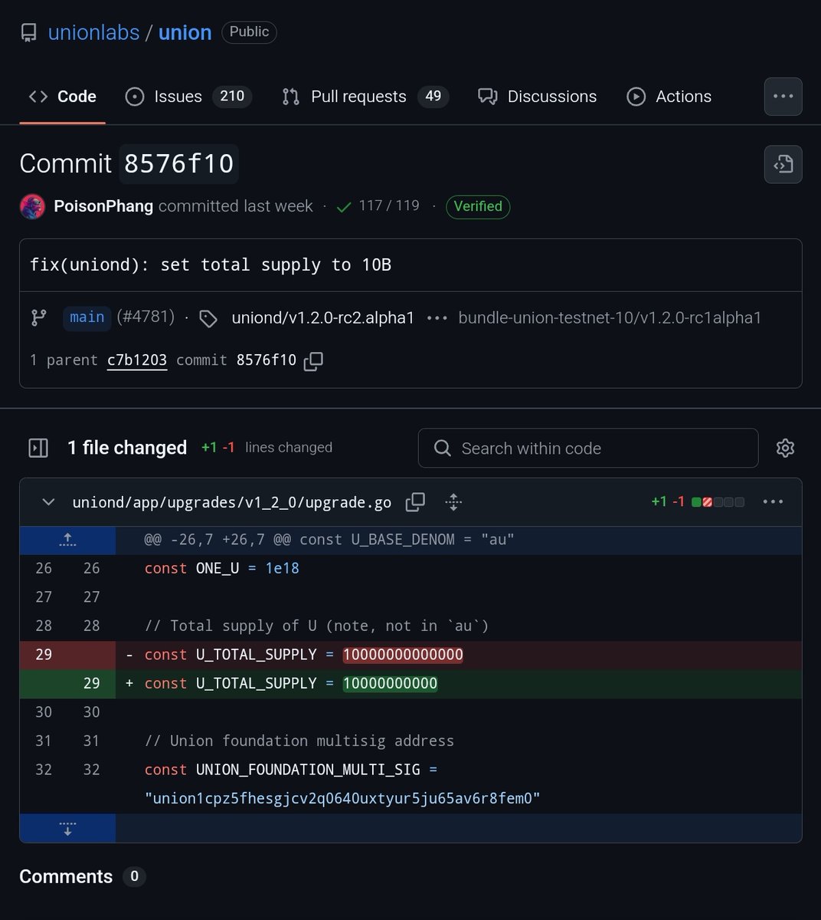The width and height of the screenshot is (821, 920).
Task: Open the Pull requests tab
Action: click(x=366, y=97)
